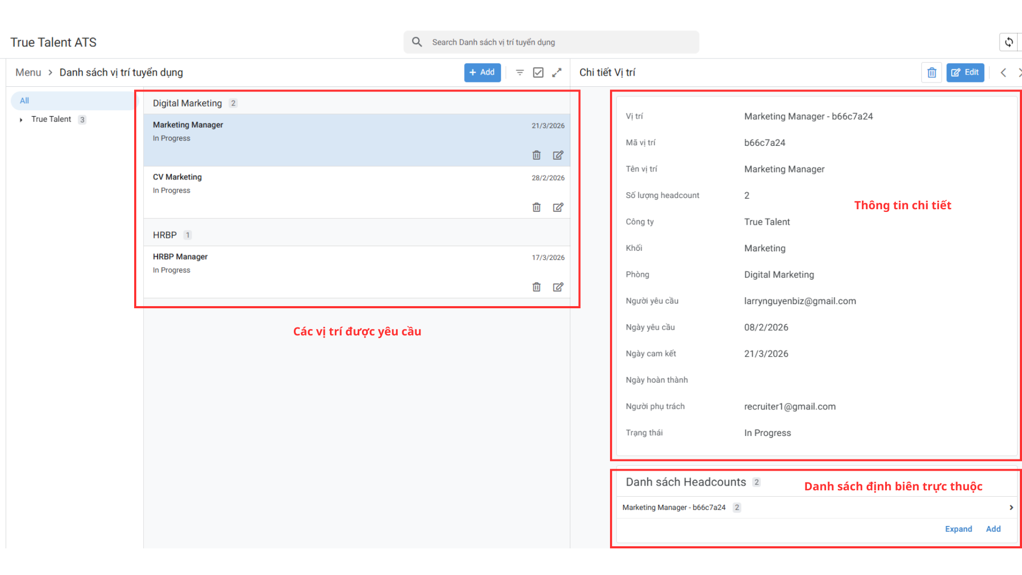Delete the Marketing Manager list item
The width and height of the screenshot is (1022, 575).
pos(537,155)
